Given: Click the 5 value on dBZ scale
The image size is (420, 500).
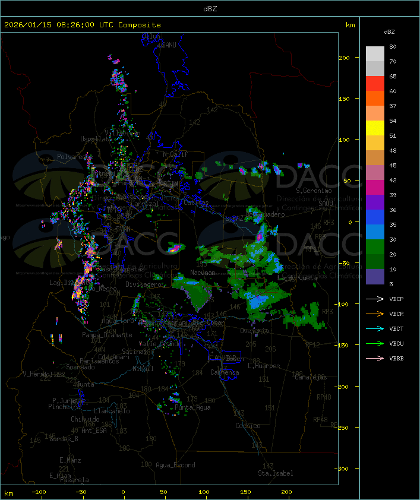Looking at the screenshot, I should [391, 284].
